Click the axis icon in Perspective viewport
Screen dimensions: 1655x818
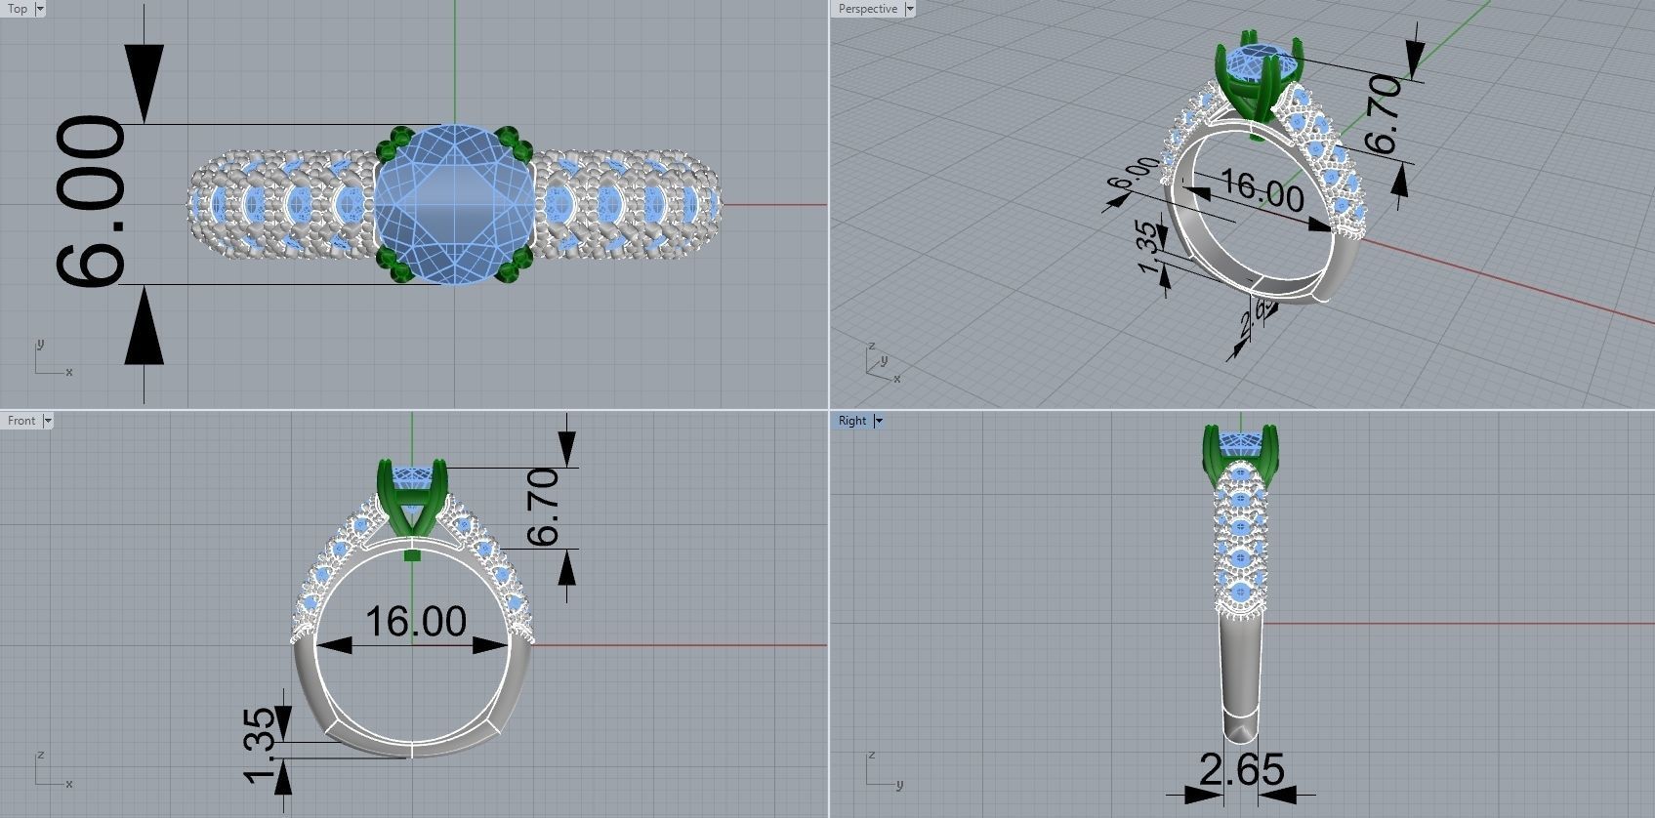coord(883,363)
